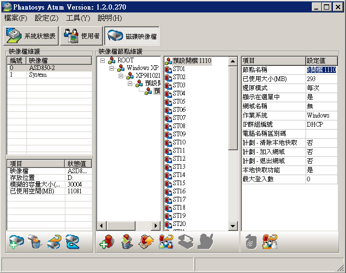Select the ST12 node
The width and height of the screenshot is (346, 273).
[179, 158]
